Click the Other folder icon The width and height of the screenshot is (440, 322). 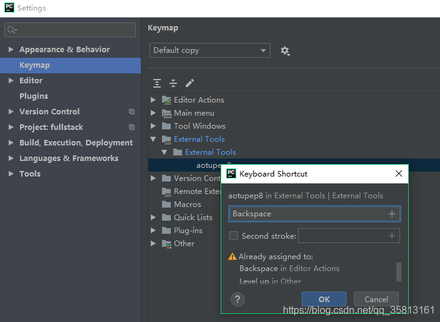pos(166,244)
